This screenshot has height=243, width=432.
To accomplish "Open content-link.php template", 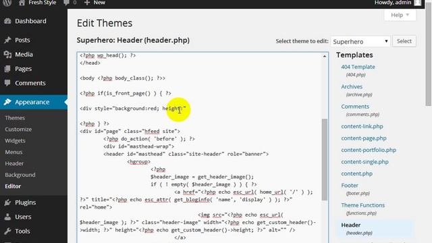I will coord(362,126).
